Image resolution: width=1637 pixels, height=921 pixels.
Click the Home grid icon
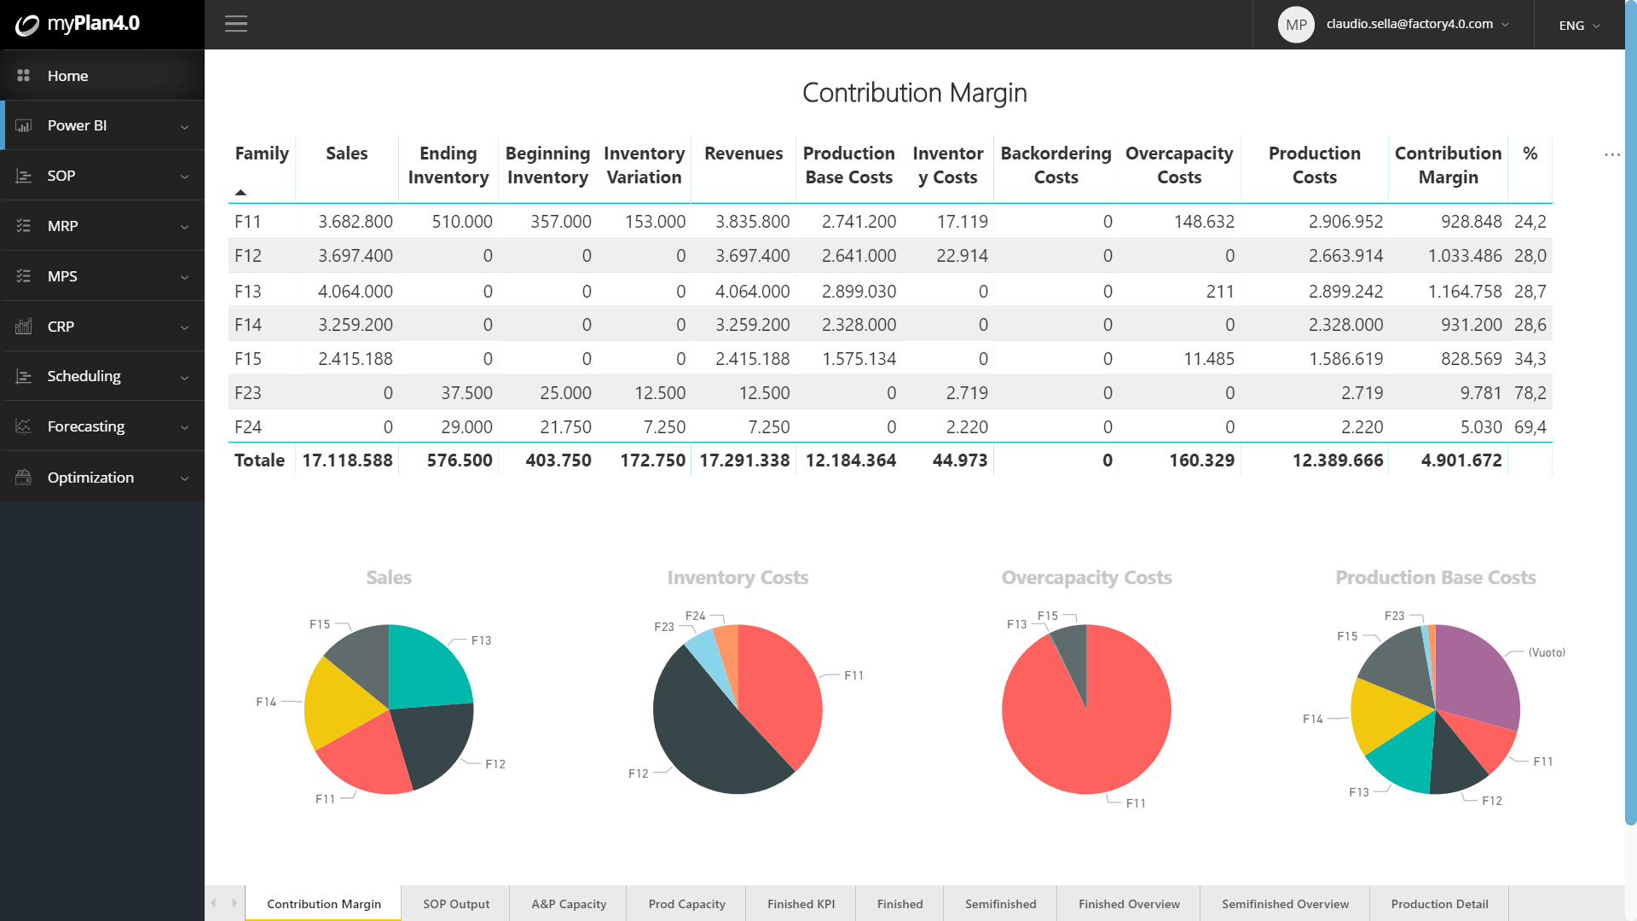24,75
